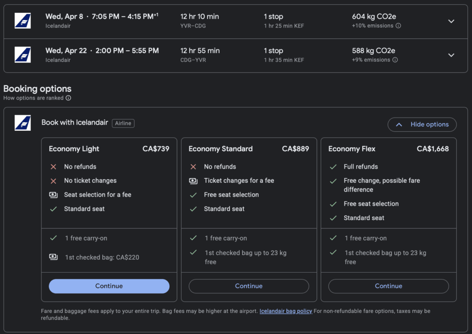
Task: Open info icon next to +9% emissions
Action: pos(395,60)
